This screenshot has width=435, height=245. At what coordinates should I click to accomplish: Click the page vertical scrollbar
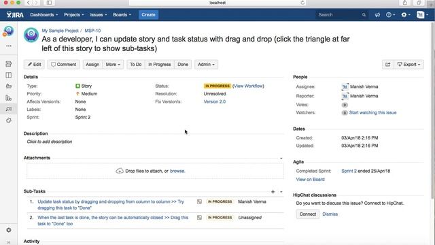point(432,111)
